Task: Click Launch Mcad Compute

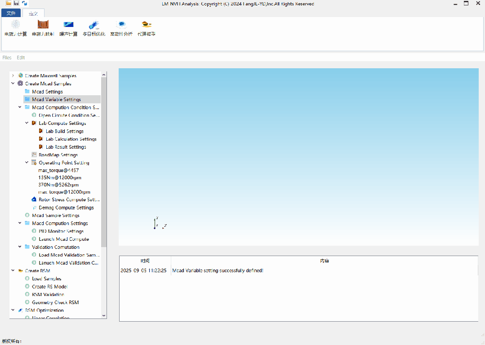Action: point(63,239)
